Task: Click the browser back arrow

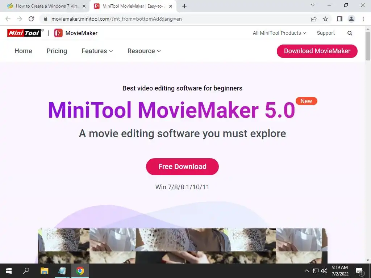Action: [x=8, y=19]
